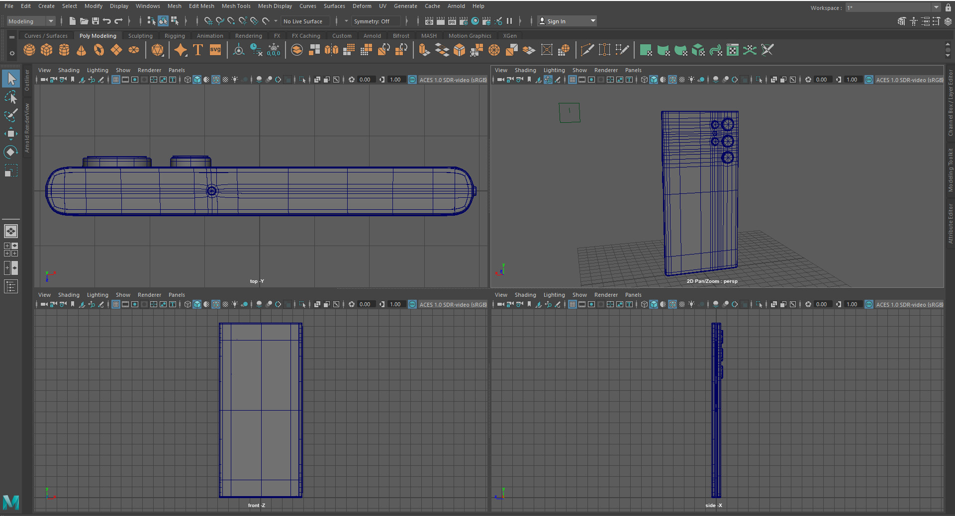Create a polygon sphere from the shelf
The image size is (955, 516).
click(x=29, y=50)
